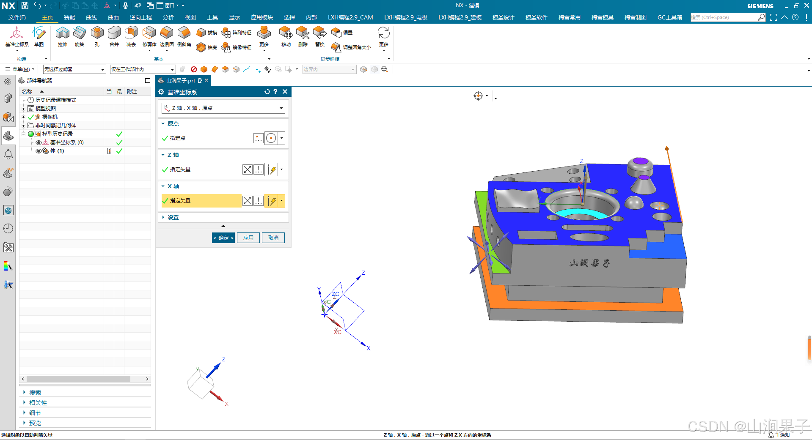This screenshot has height=440, width=812.
Task: Expand the 摄像机 tree node
Action: (x=24, y=117)
